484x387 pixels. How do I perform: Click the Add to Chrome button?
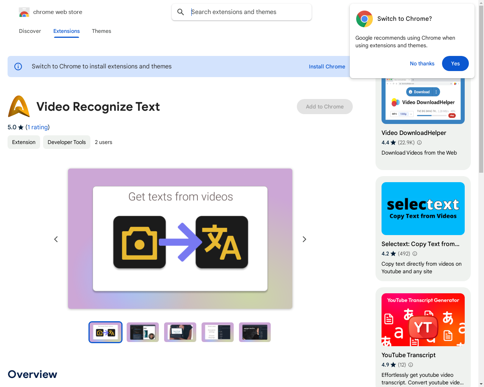(325, 107)
